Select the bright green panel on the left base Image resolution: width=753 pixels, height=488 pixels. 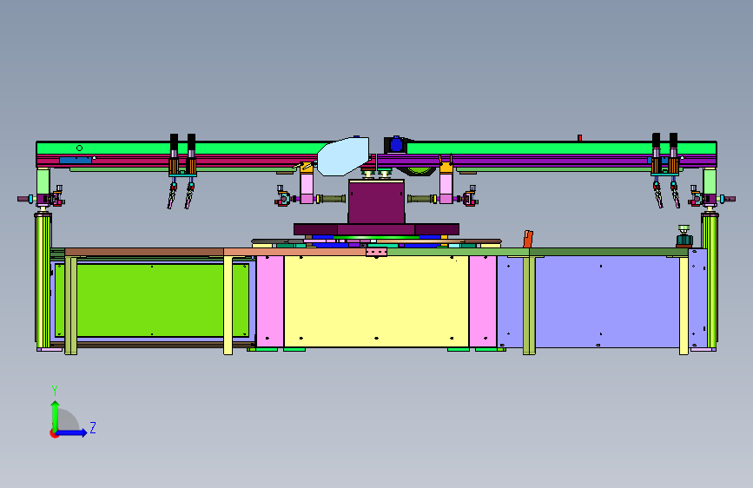tap(152, 300)
